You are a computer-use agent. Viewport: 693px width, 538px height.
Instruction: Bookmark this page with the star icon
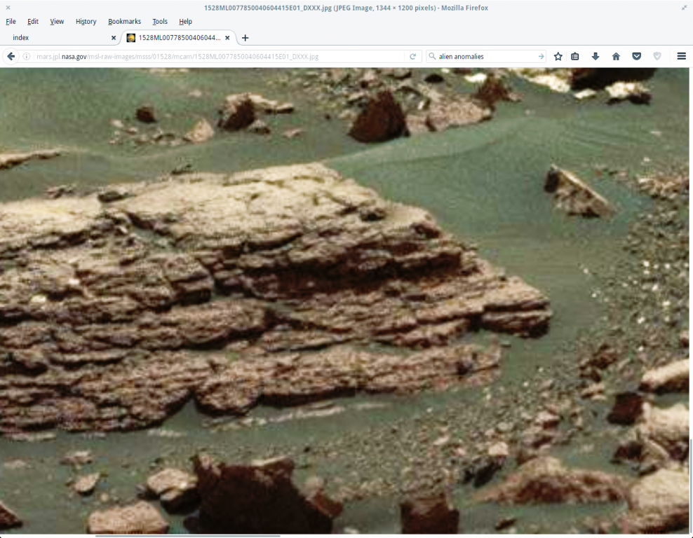pyautogui.click(x=558, y=56)
